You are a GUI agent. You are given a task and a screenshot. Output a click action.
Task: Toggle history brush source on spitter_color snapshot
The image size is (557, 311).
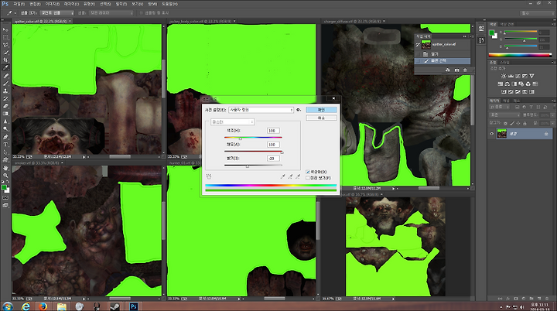[x=418, y=44]
